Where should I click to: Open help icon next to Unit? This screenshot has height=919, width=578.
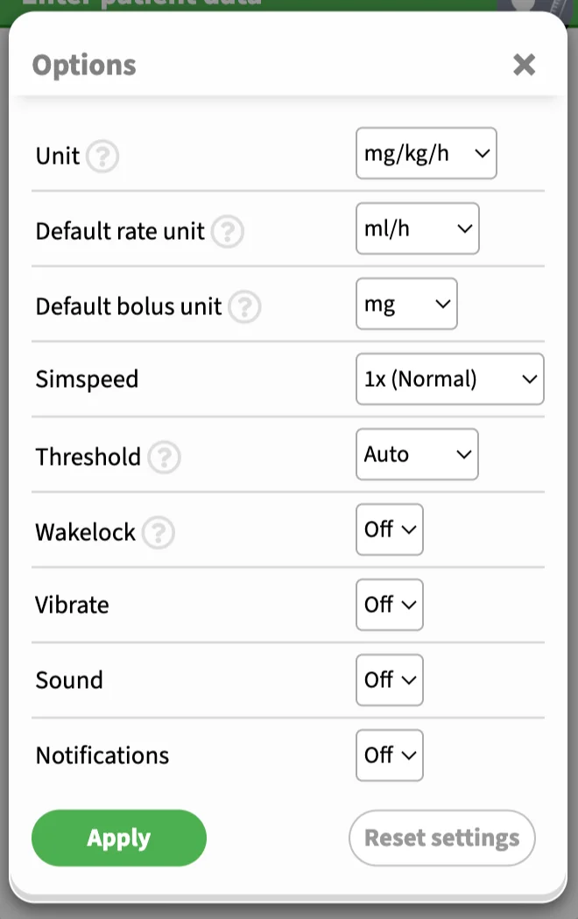pyautogui.click(x=102, y=157)
